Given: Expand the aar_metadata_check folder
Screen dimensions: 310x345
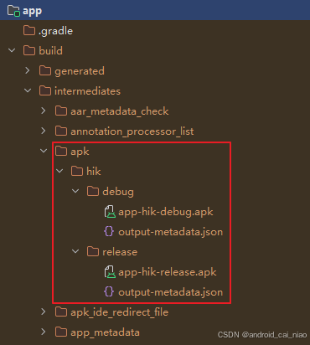Looking at the screenshot, I should click(x=44, y=111).
